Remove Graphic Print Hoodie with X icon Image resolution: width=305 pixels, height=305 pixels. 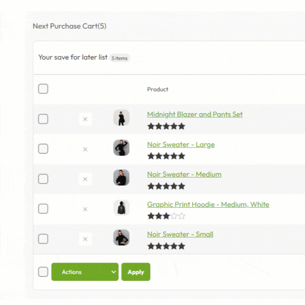(85, 209)
